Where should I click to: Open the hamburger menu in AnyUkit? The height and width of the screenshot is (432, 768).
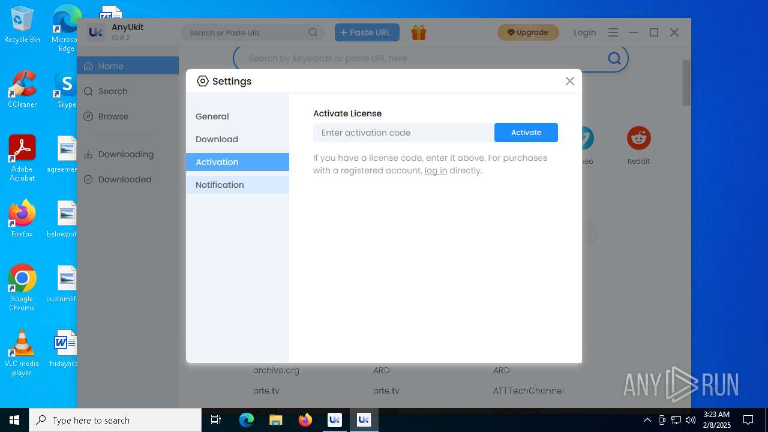[613, 32]
